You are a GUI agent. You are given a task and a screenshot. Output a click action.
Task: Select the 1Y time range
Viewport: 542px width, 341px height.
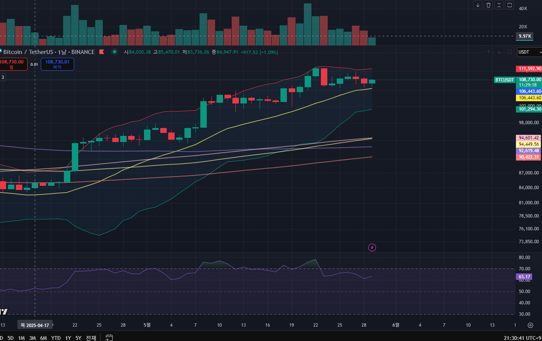click(68, 338)
